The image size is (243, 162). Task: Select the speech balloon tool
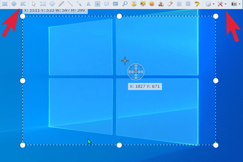click(107, 4)
